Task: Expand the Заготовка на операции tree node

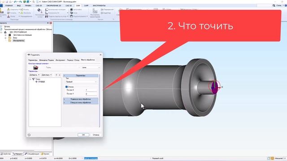Action: click(x=5, y=35)
